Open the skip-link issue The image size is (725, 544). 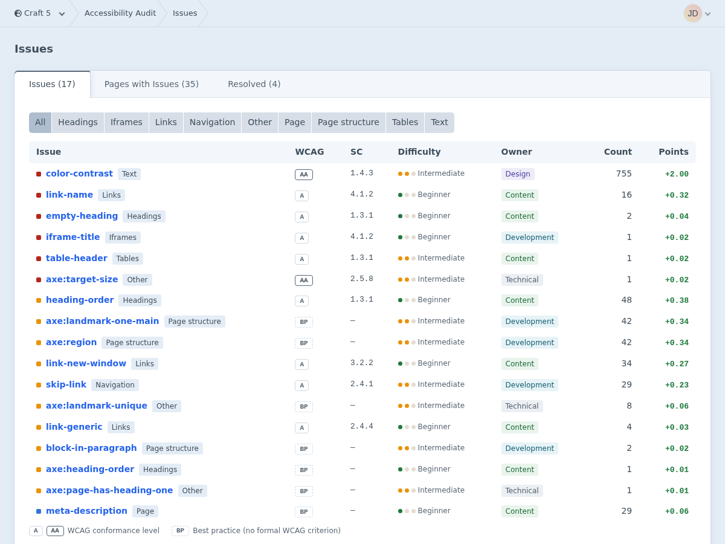click(x=66, y=384)
